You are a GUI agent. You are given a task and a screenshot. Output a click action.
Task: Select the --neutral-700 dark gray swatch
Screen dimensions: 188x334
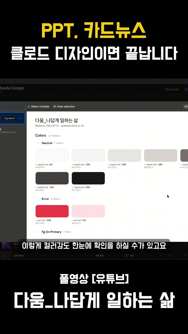pyautogui.click(x=52, y=178)
